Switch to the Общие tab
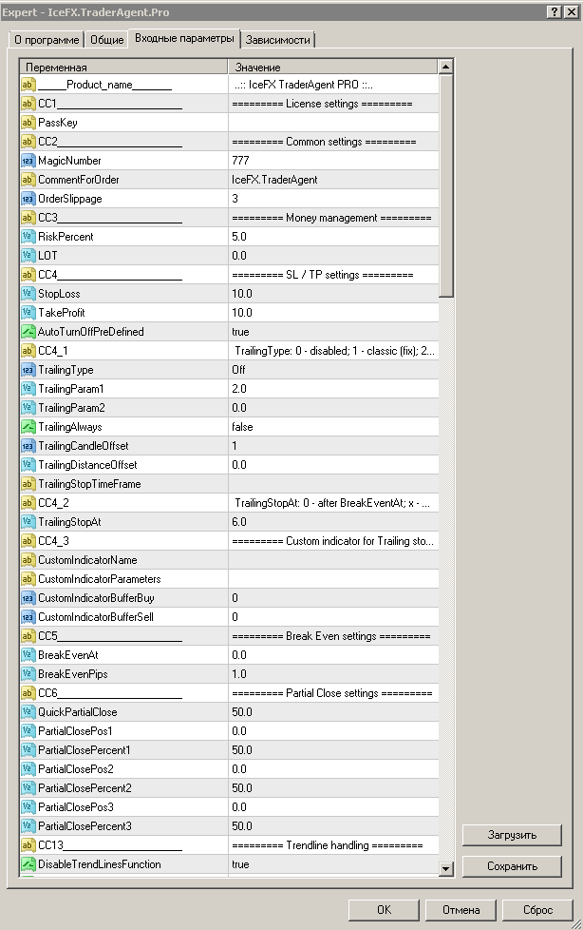Screen dimensions: 583x930 pyautogui.click(x=106, y=40)
